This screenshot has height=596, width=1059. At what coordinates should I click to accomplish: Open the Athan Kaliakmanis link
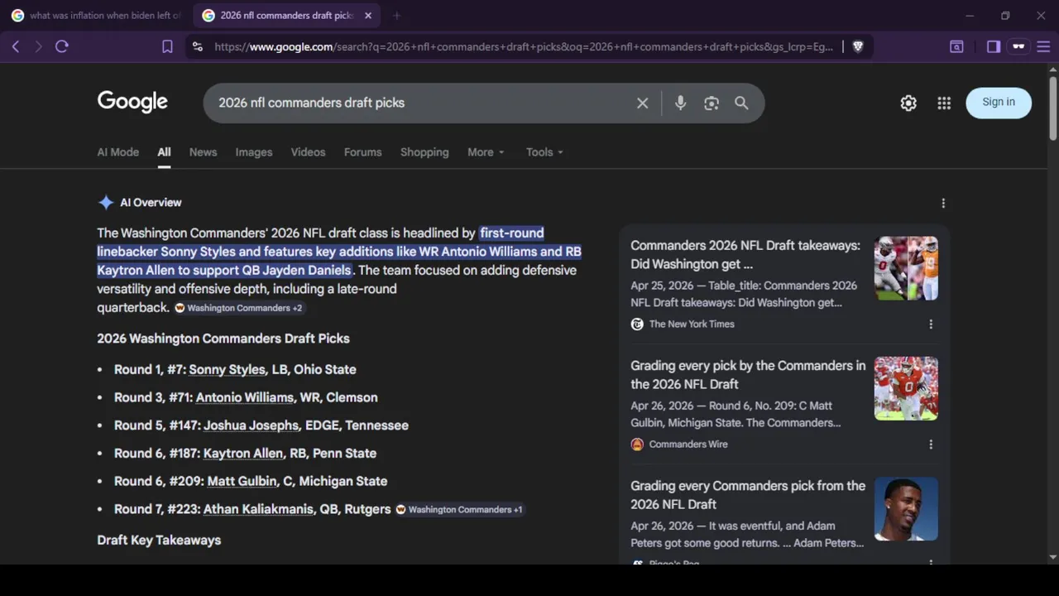(258, 509)
